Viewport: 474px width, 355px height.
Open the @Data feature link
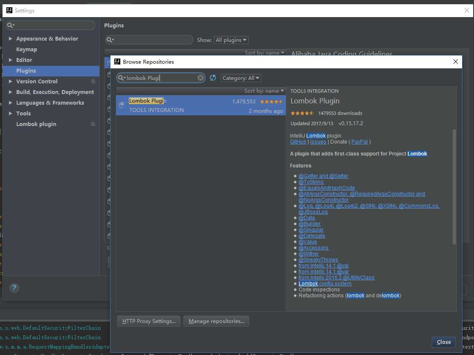coord(306,217)
